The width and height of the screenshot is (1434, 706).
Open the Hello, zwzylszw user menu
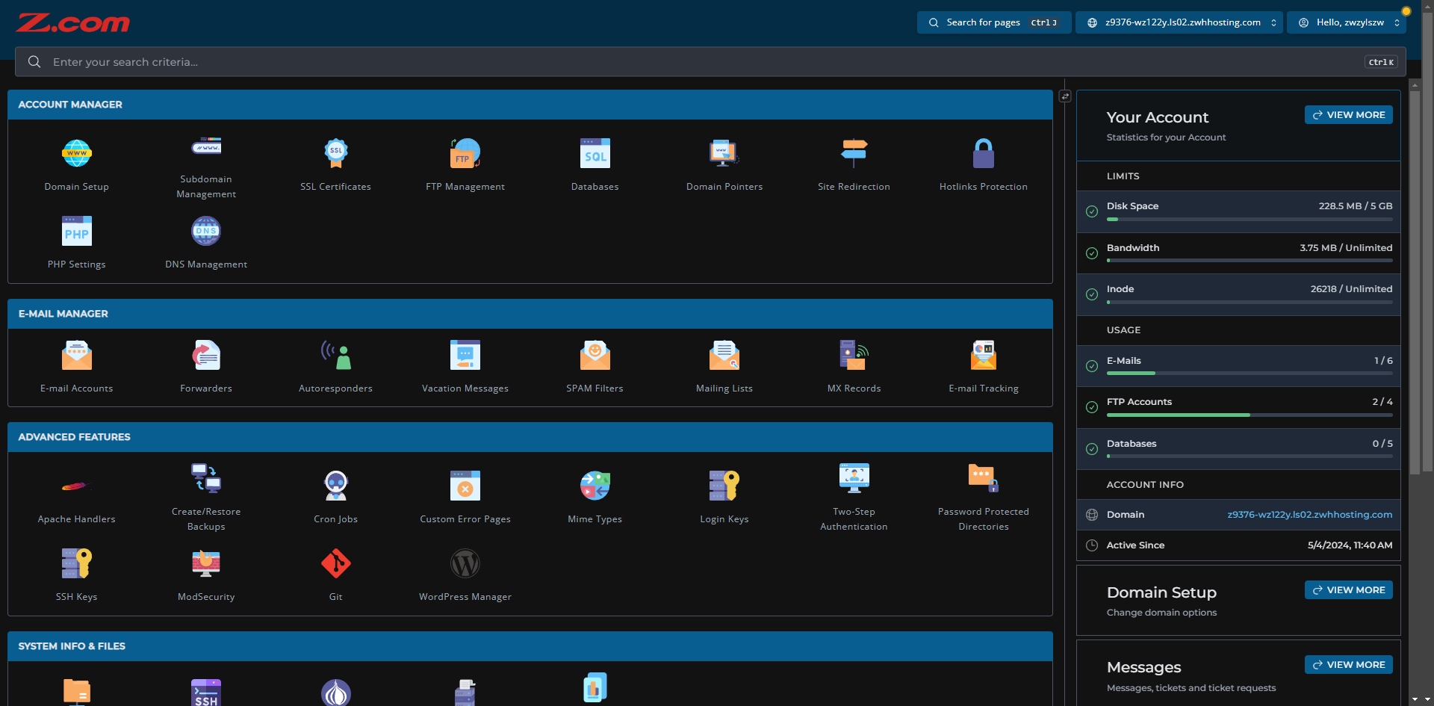click(x=1347, y=22)
